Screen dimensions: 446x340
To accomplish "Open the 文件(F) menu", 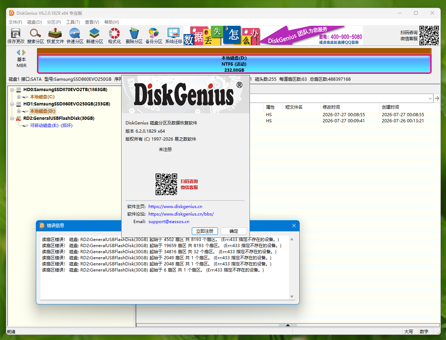I will (x=15, y=22).
